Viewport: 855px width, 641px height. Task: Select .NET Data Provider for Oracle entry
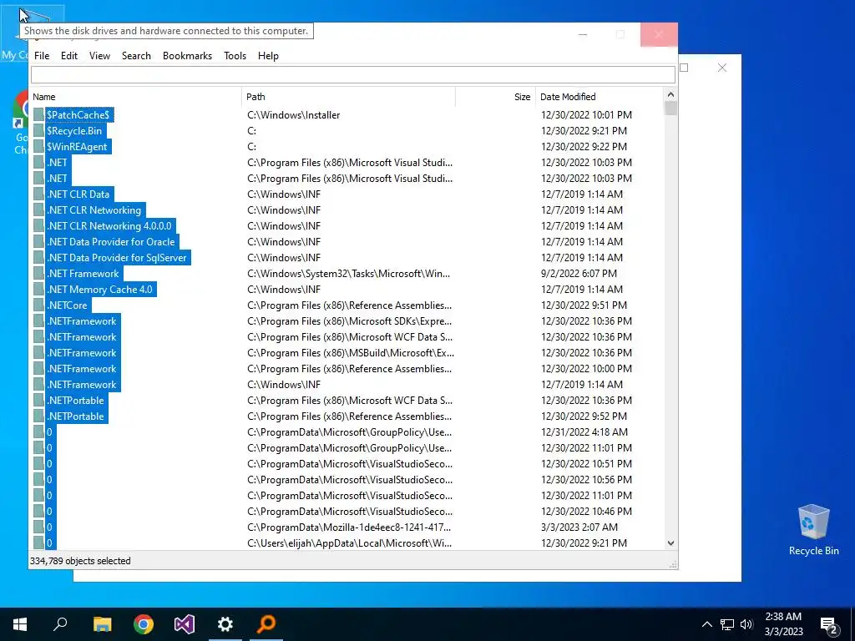click(x=111, y=241)
